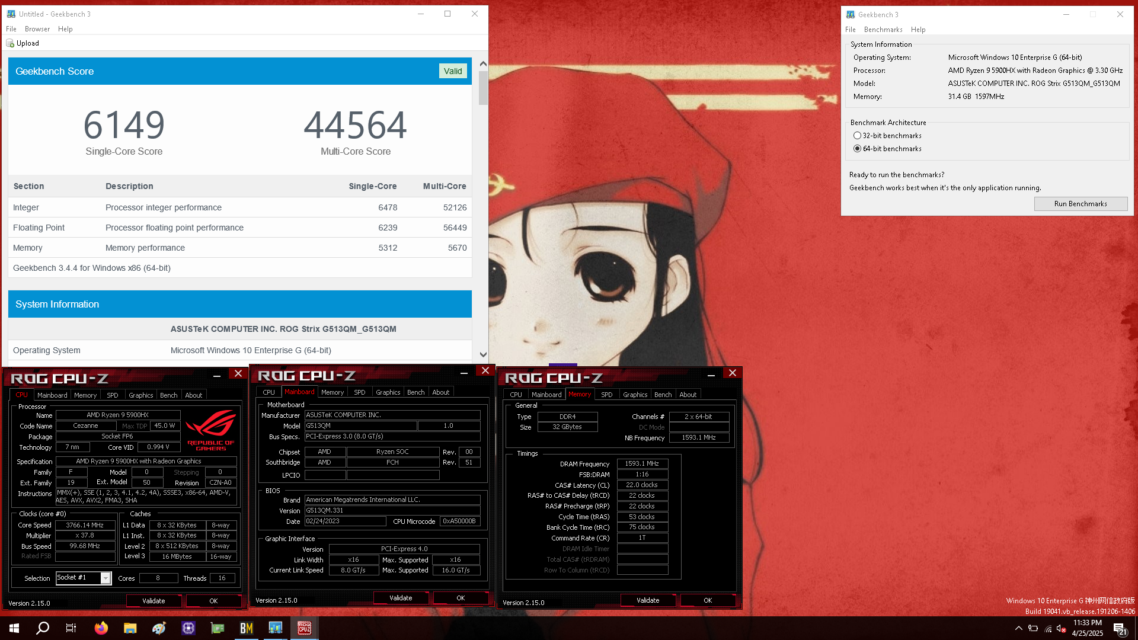Minimize the Memory ROG CPU-Z window
1138x640 pixels.
[711, 375]
